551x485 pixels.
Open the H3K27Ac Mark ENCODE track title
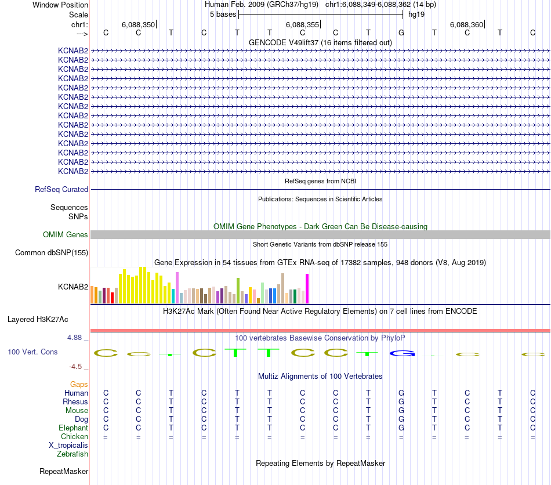[320, 312]
